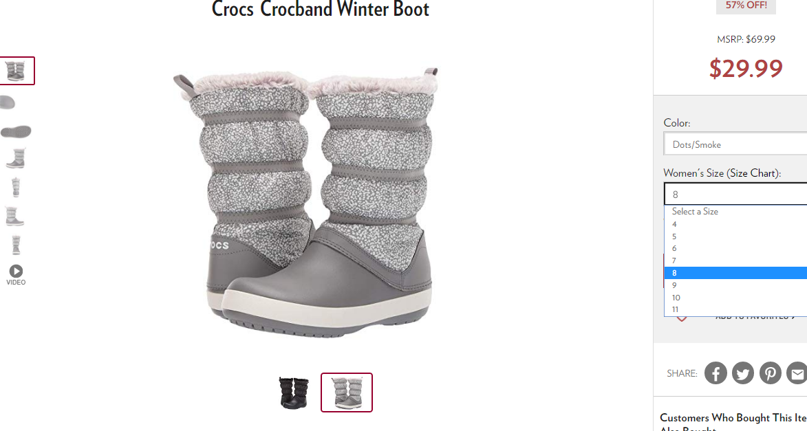View the sole bottom thumbnail
This screenshot has height=431, width=807.
[x=16, y=132]
